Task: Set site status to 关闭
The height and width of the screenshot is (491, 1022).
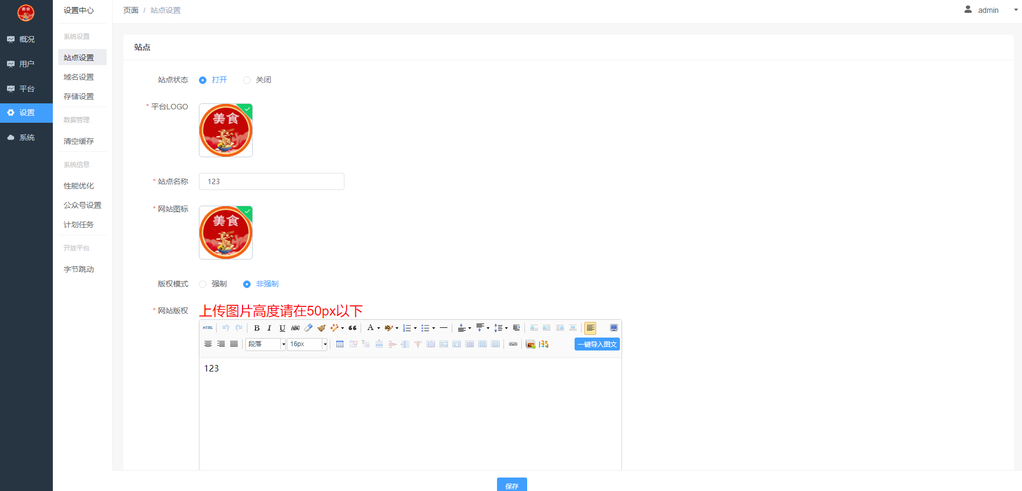Action: (x=257, y=80)
